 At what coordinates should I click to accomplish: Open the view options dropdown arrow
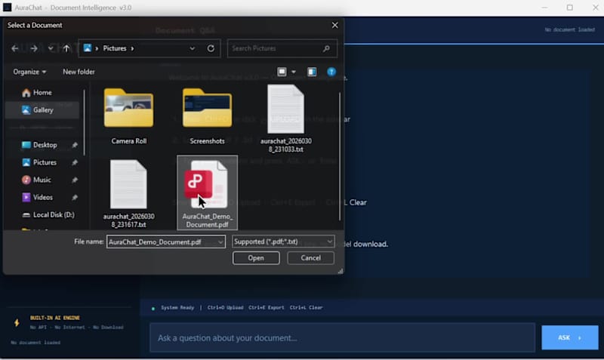294,72
